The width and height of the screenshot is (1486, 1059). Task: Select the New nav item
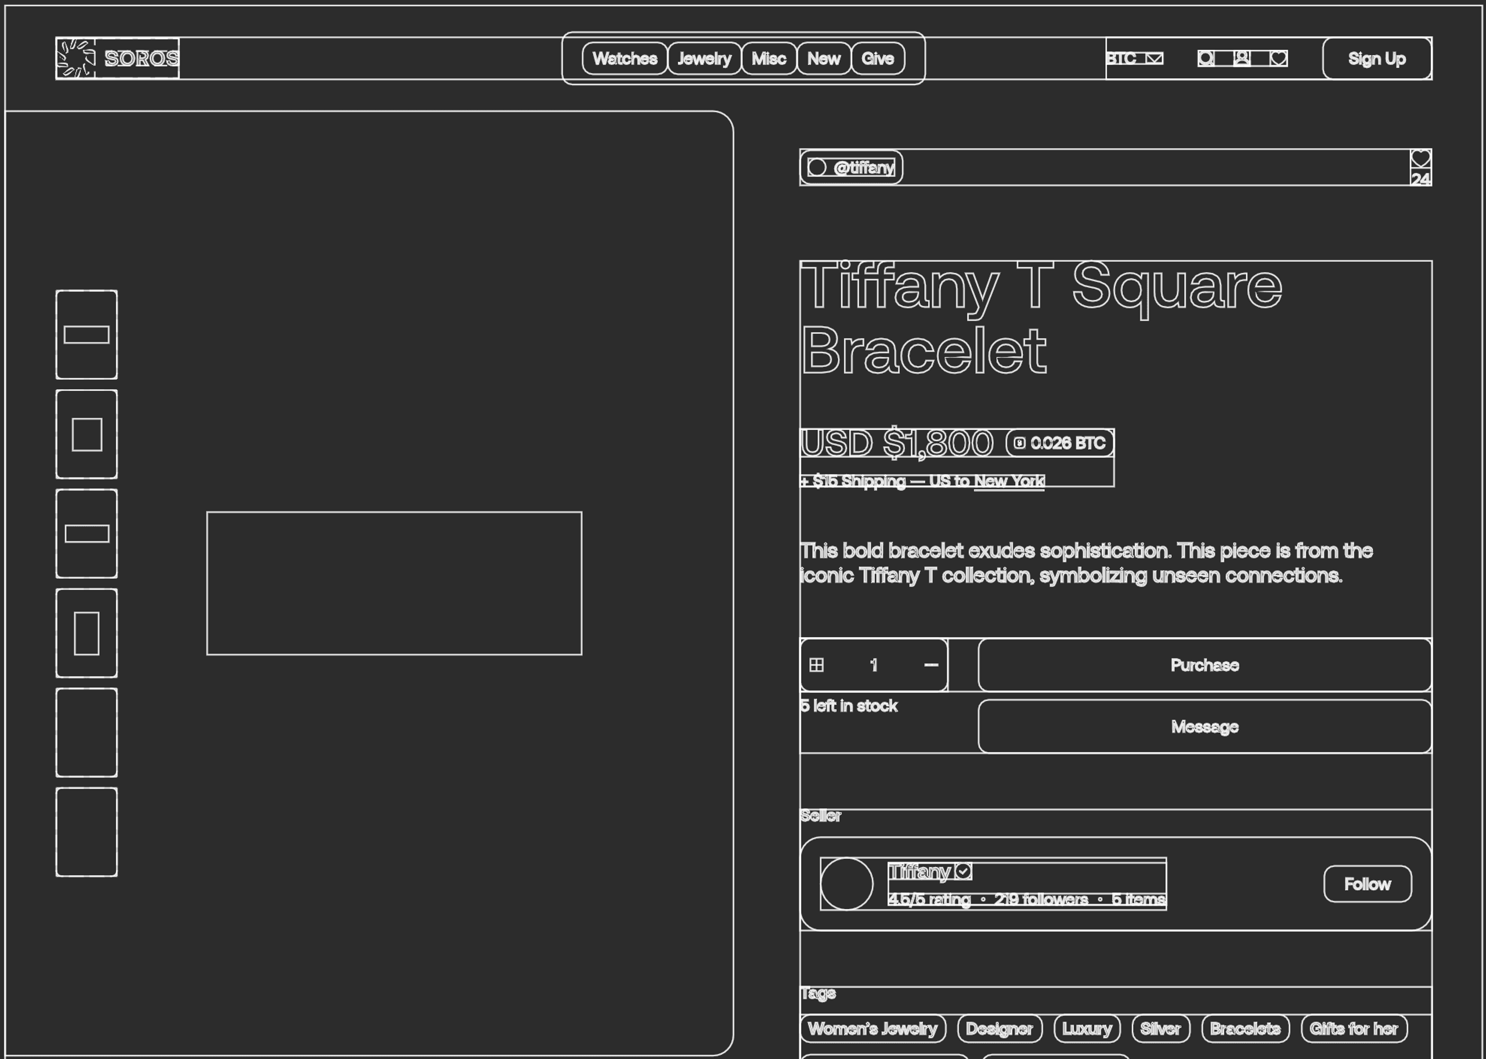click(x=824, y=59)
